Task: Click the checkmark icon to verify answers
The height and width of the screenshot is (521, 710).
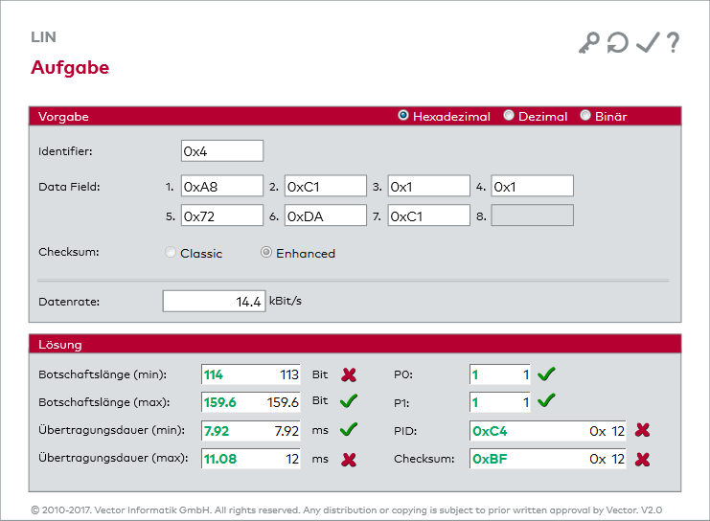Action: pyautogui.click(x=648, y=43)
